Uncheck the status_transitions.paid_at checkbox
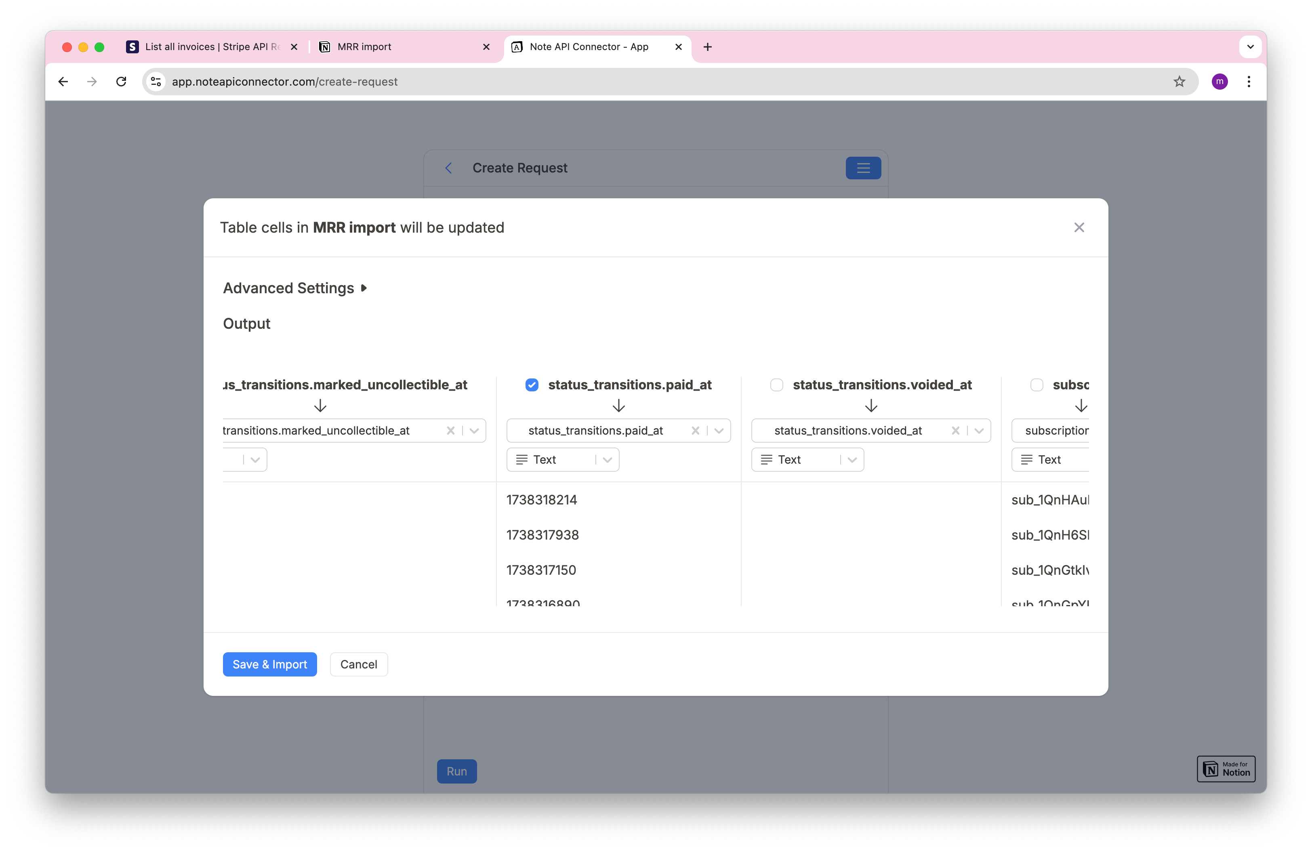The width and height of the screenshot is (1312, 853). pyautogui.click(x=532, y=384)
